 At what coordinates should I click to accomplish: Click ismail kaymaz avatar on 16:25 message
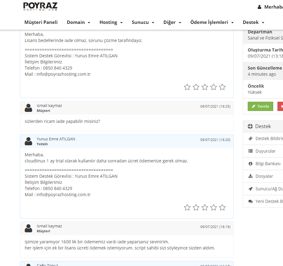28,108
